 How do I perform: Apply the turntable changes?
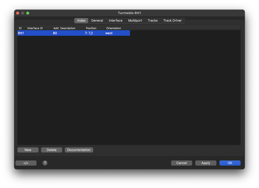(x=206, y=163)
